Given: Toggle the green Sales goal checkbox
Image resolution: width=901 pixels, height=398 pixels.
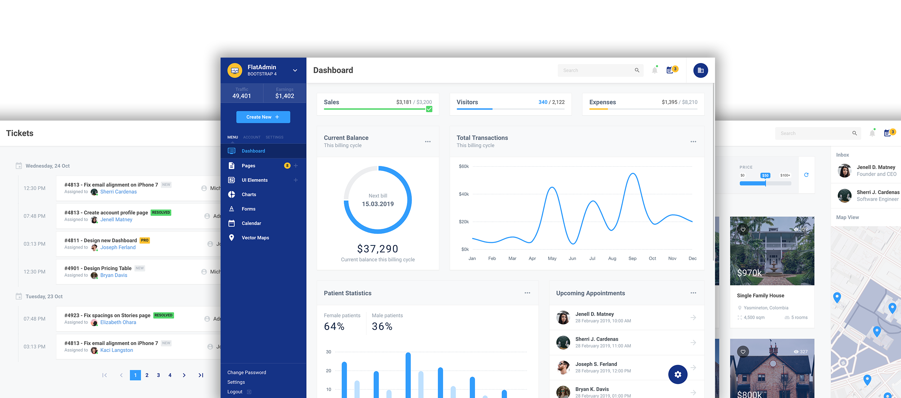Looking at the screenshot, I should pyautogui.click(x=429, y=109).
